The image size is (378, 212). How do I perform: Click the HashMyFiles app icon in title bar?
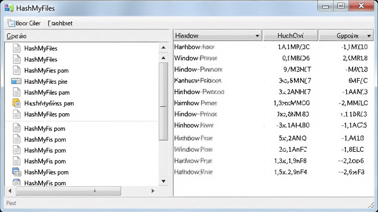[9, 8]
